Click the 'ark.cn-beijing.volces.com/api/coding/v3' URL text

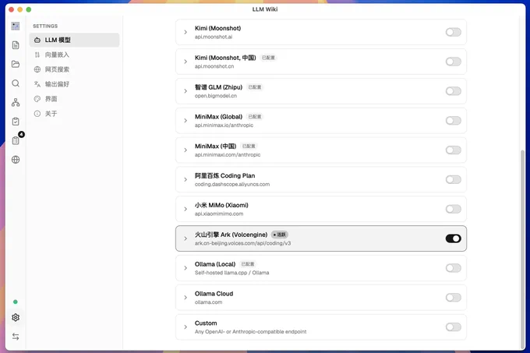[x=242, y=243]
